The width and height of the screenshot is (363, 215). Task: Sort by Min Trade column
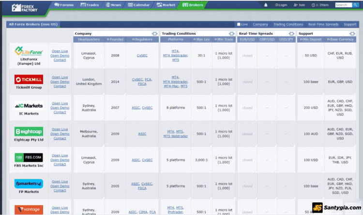pos(224,39)
